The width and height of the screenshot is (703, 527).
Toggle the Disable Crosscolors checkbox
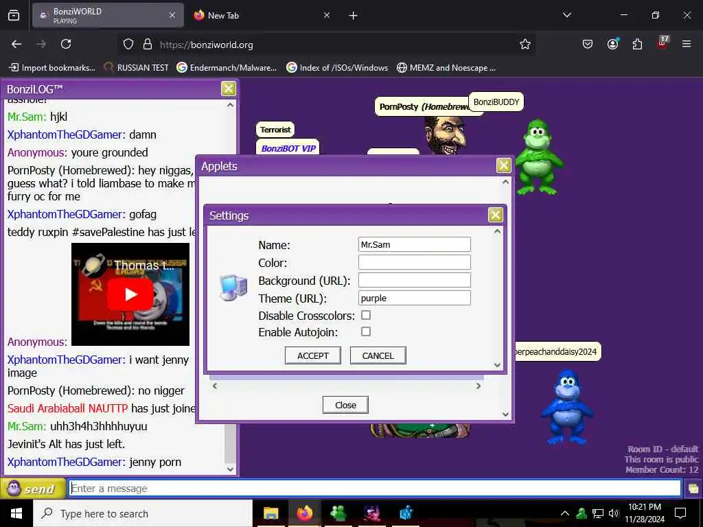(366, 315)
